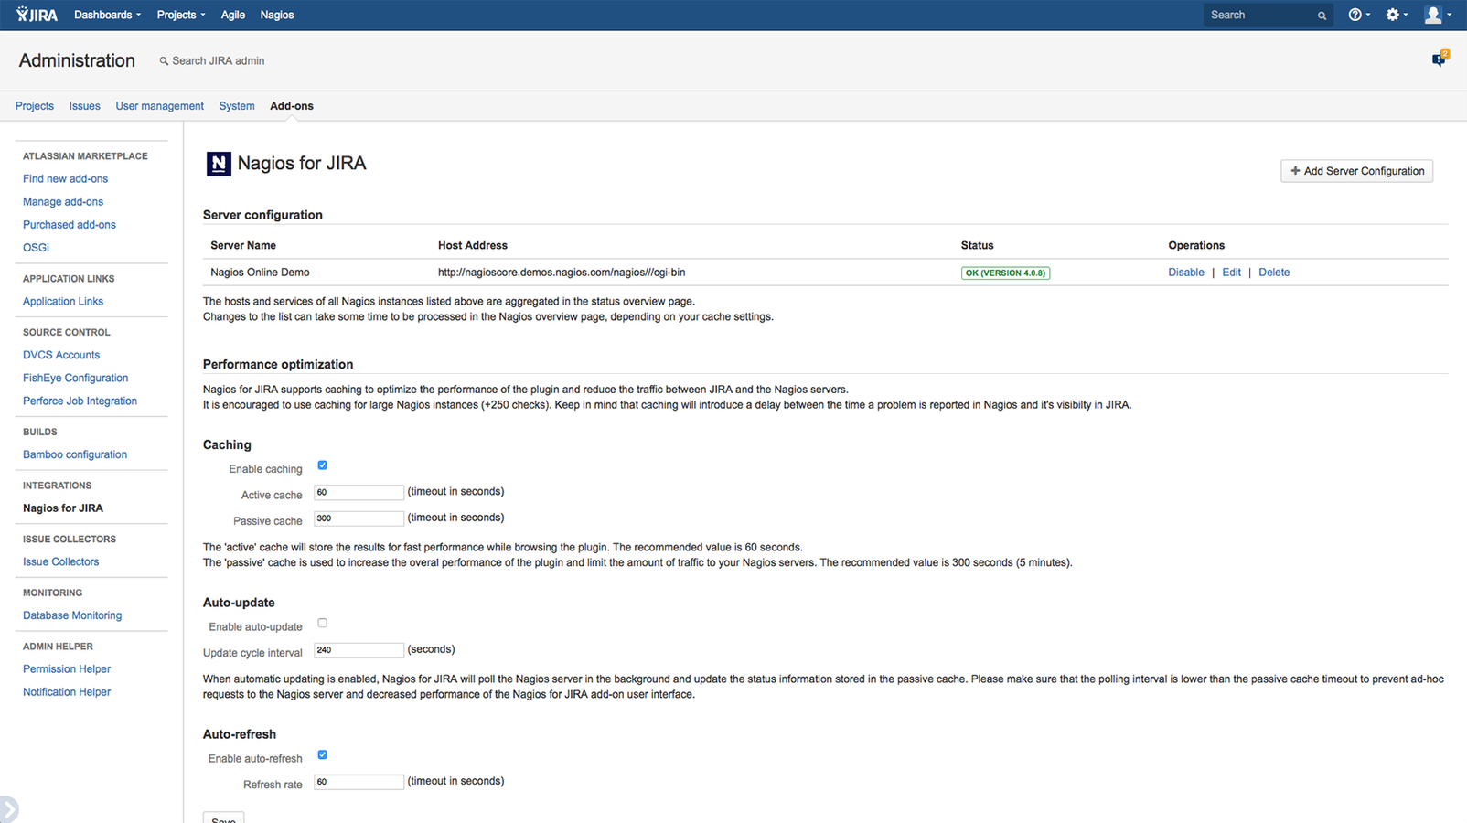Screen dimensions: 1467x823
Task: Click Add Server Configuration button
Action: (1356, 171)
